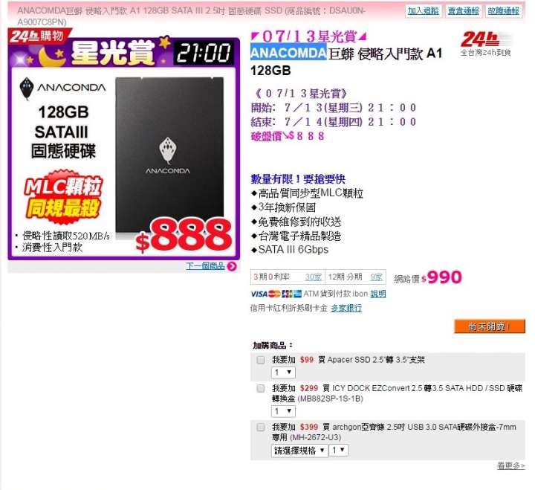Check the $299 ICY DOCK EZConvert add-on
The height and width of the screenshot is (490, 535).
pos(261,388)
